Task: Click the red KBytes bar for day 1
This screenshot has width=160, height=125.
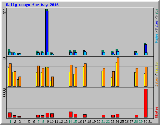Action: coord(10,115)
